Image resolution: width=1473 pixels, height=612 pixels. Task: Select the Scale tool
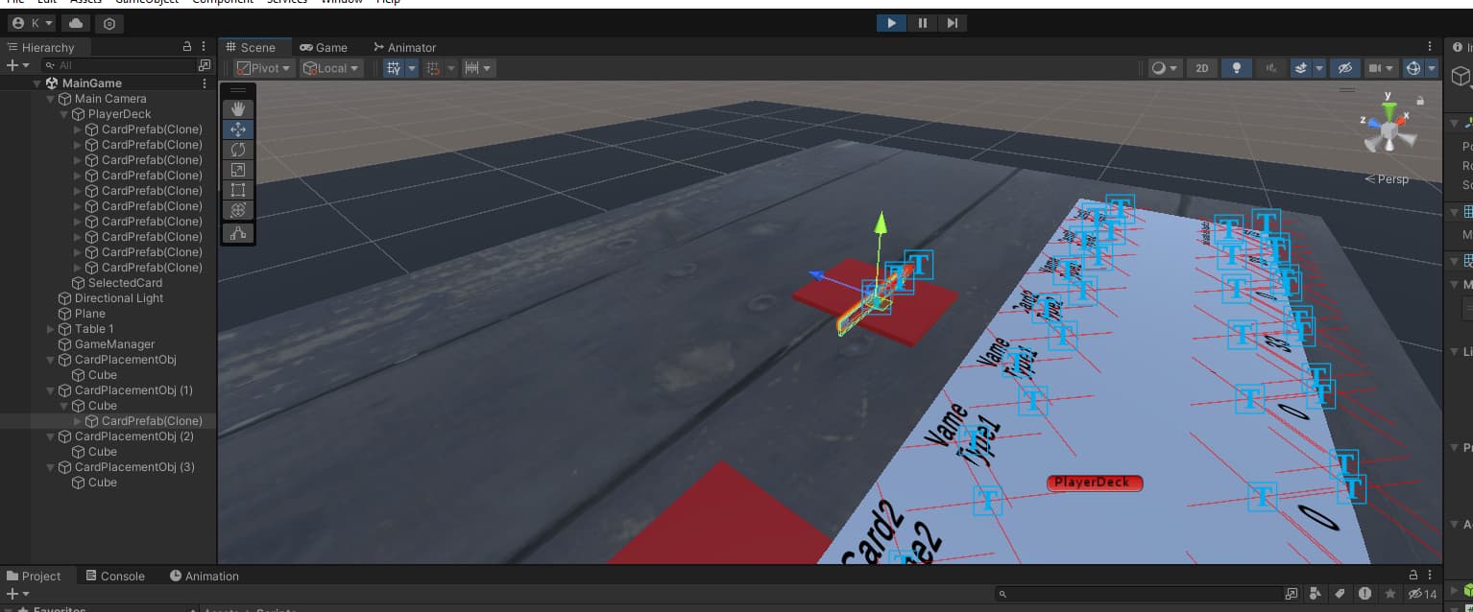237,170
